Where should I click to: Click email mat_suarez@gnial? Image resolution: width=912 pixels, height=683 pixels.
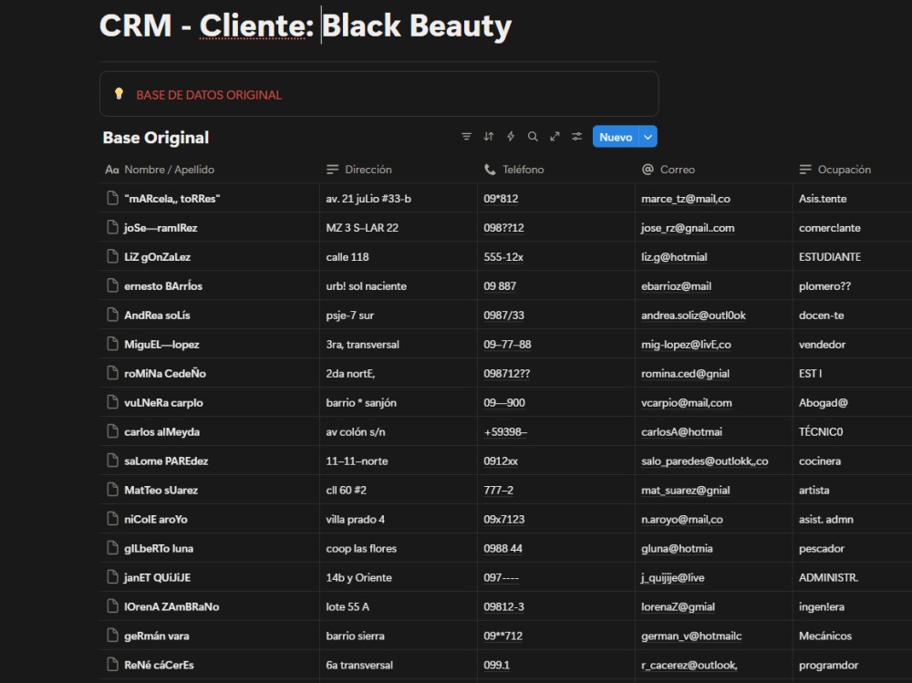pos(685,490)
